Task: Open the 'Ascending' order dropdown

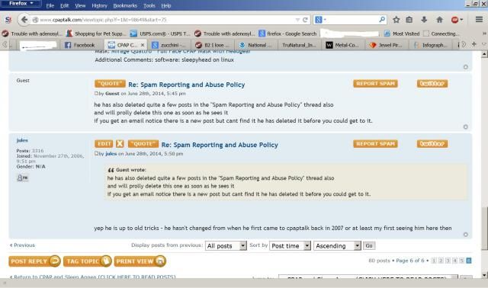Action: click(x=337, y=245)
